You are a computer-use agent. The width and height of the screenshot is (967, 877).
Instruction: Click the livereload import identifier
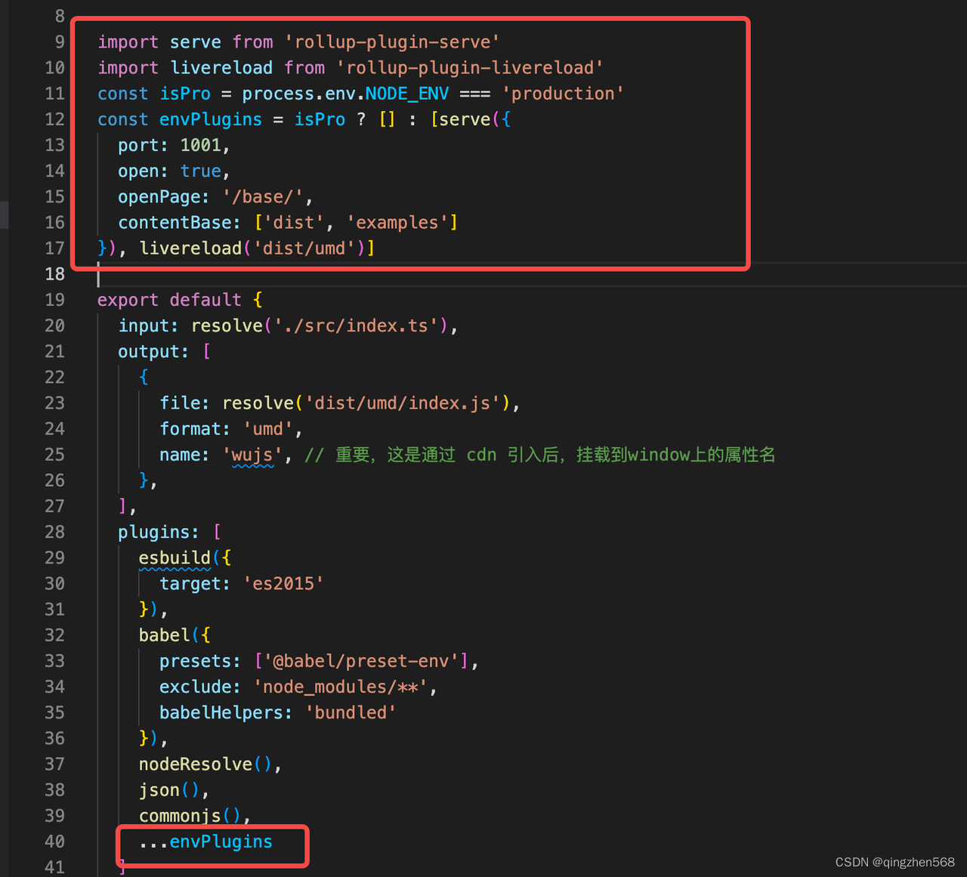click(221, 68)
